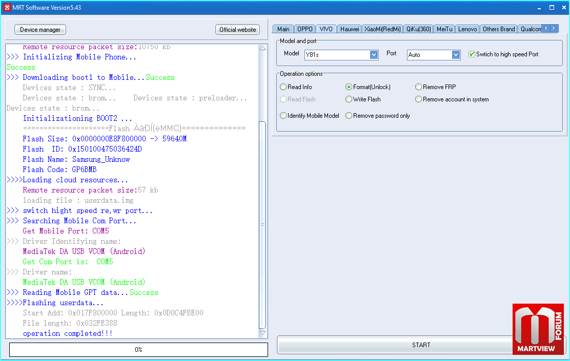The height and width of the screenshot is (361, 570).
Task: Click 'Flash Code: GP6BMB' log line
Action: (59, 169)
